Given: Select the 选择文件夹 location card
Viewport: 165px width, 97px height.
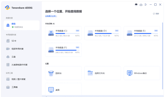Looking at the screenshot, I should [x=103, y=73].
